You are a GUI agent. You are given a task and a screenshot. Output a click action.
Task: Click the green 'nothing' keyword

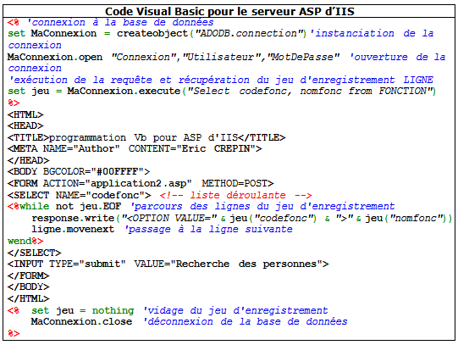click(x=113, y=310)
